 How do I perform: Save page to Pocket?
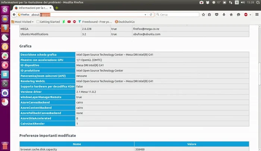(217, 15)
